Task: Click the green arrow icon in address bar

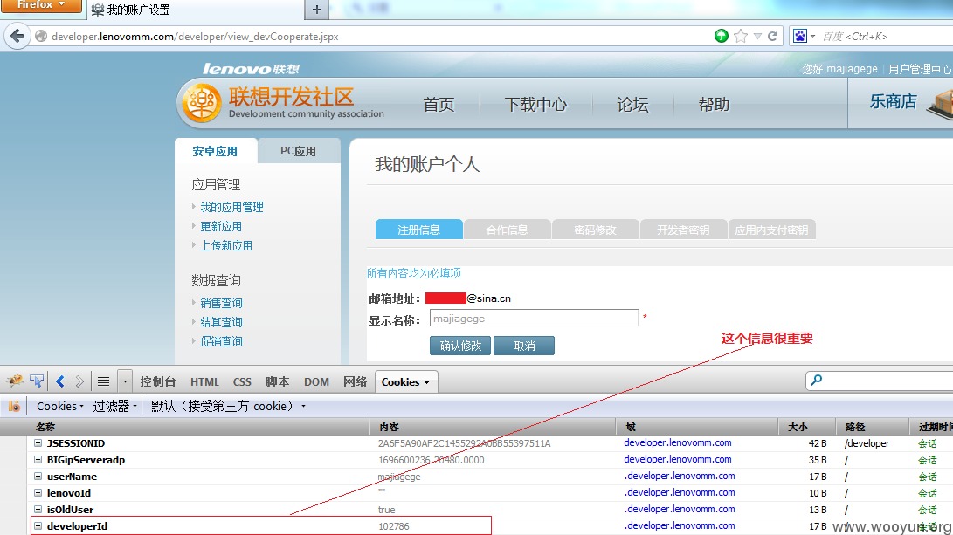Action: pos(722,36)
